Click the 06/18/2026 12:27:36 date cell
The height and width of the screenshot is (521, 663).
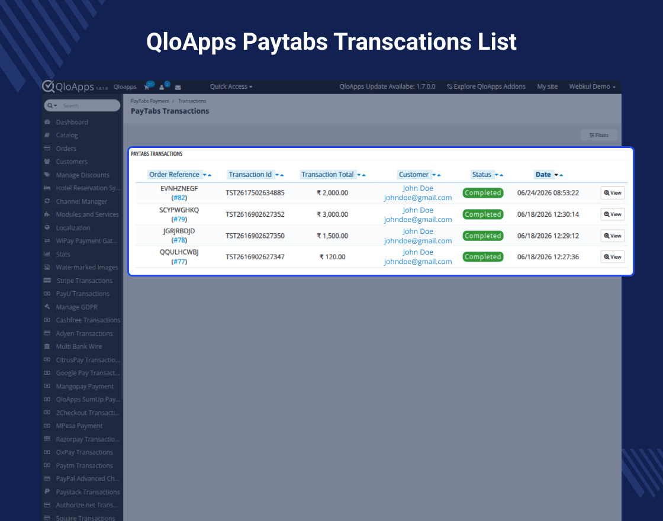tap(548, 257)
